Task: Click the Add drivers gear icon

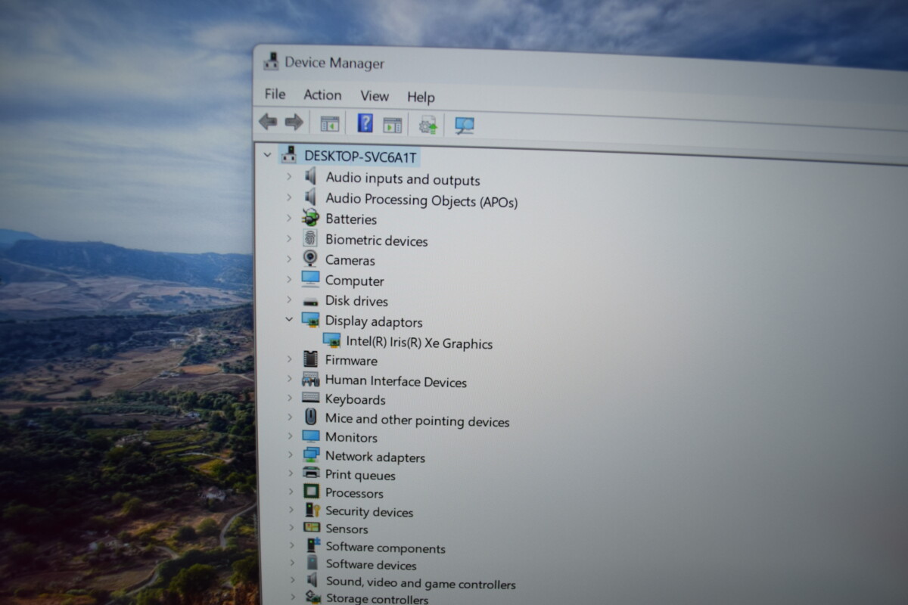Action: click(x=428, y=125)
